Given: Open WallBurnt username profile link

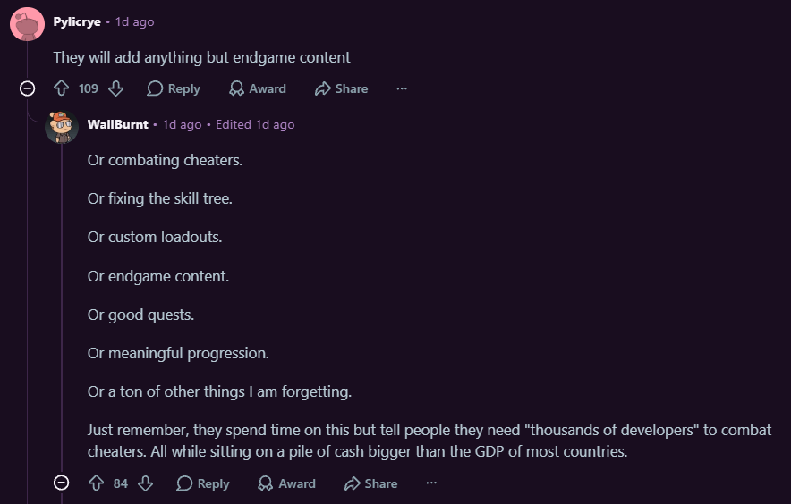Looking at the screenshot, I should click(x=117, y=124).
